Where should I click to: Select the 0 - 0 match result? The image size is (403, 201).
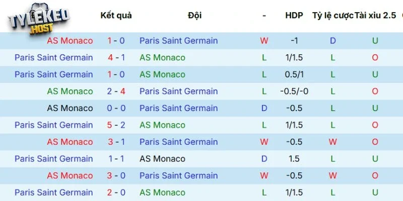116,108
